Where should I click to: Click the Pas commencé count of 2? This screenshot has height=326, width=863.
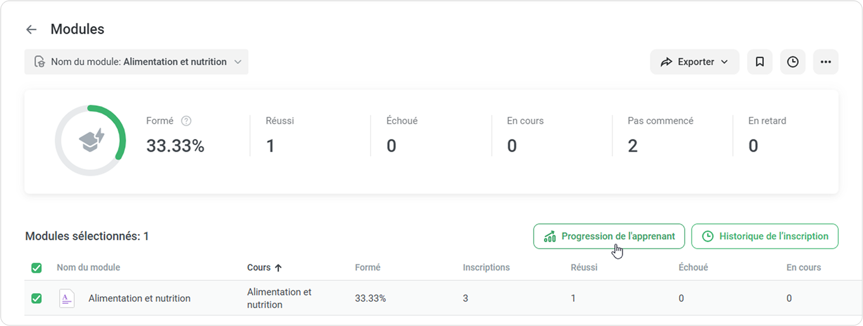(633, 146)
